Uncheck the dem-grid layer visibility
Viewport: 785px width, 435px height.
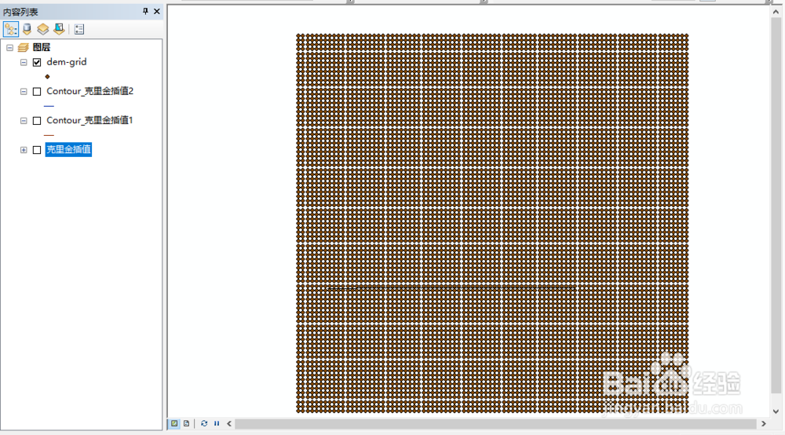[37, 62]
